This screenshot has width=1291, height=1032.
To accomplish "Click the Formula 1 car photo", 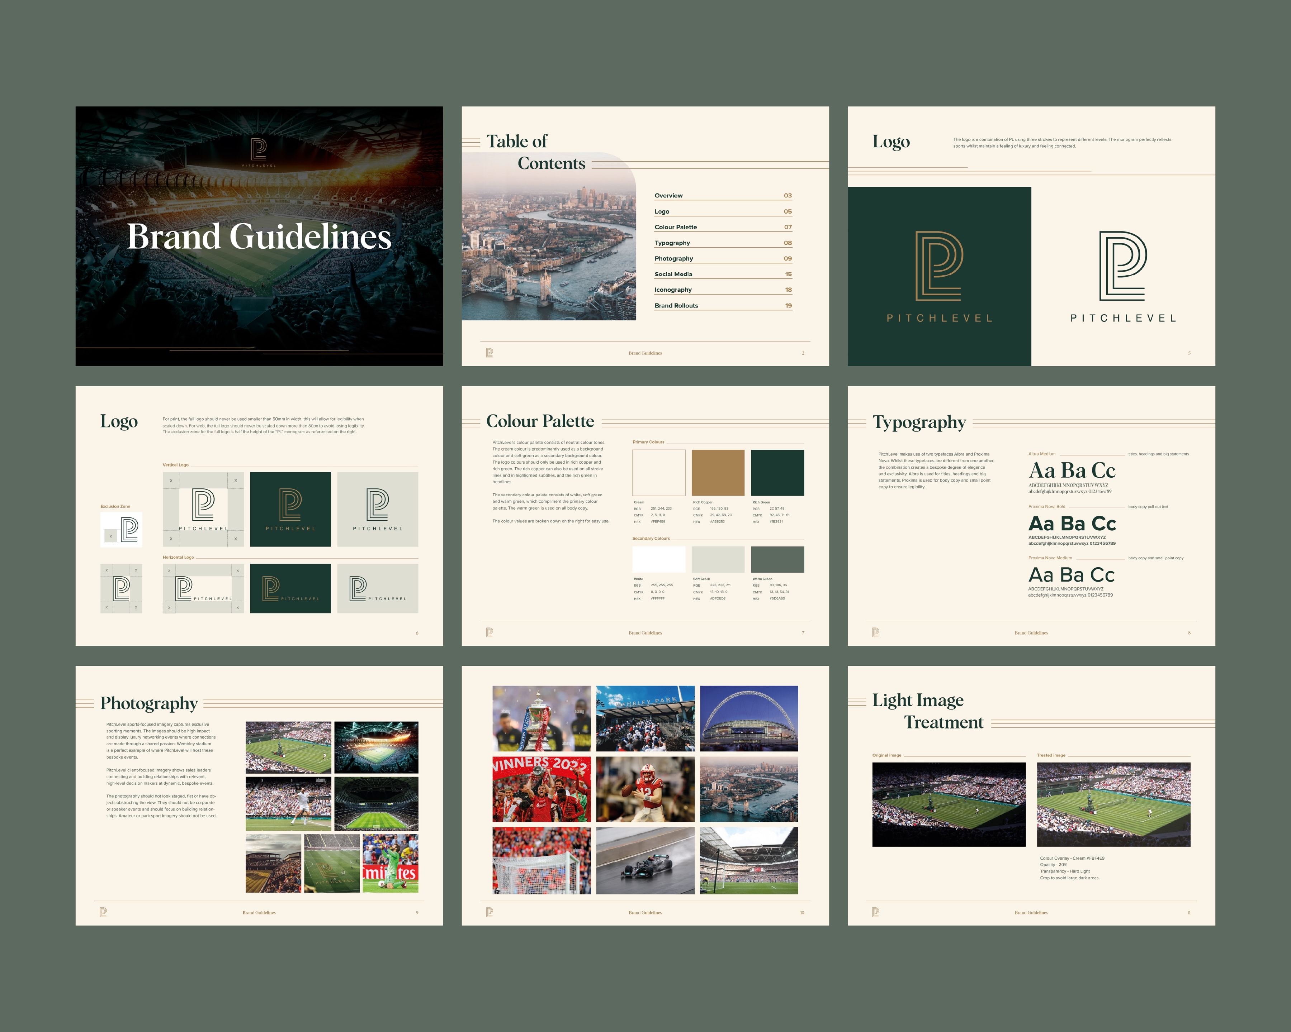I will coord(645,861).
